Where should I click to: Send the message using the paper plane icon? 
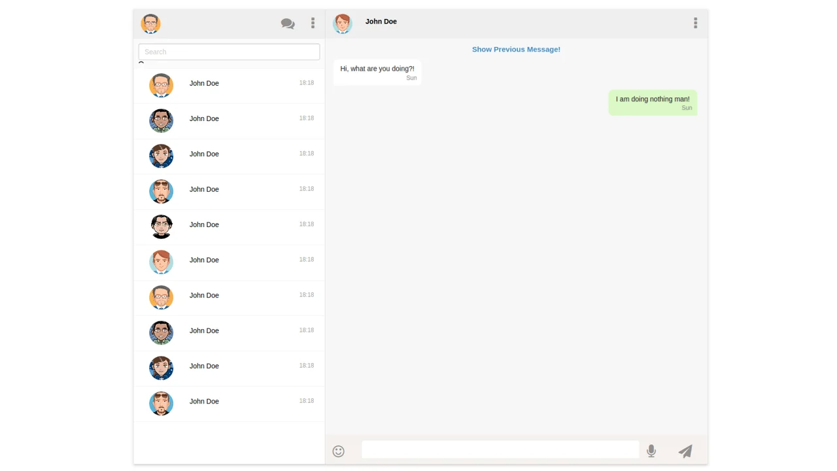(x=685, y=451)
